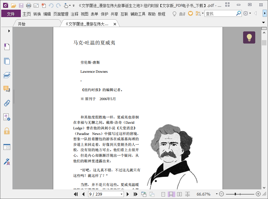
Task: Open the form fields panel icon
Action: [7, 147]
